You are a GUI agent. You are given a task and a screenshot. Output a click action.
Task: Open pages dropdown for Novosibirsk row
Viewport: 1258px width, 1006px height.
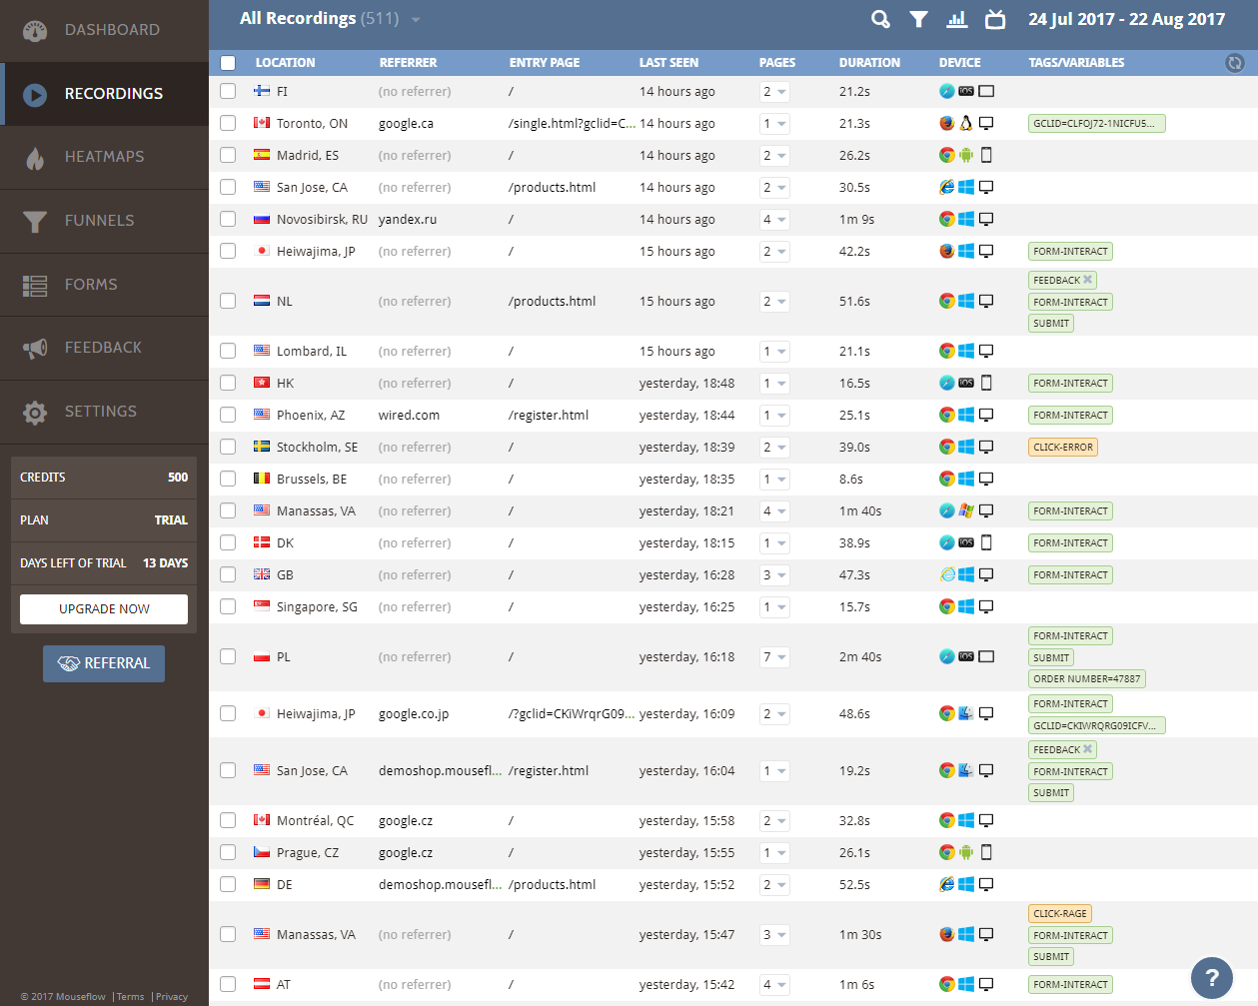pyautogui.click(x=774, y=220)
